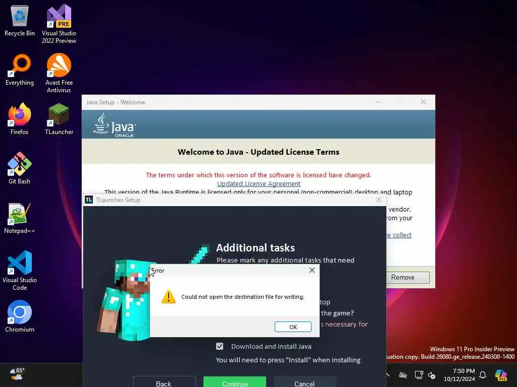This screenshot has height=387, width=517.
Task: Click Continue in TLauncher Setup
Action: coord(235,382)
